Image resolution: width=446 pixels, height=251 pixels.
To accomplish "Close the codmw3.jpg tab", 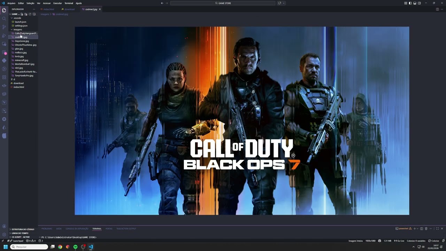I will (100, 9).
